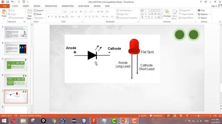Collapse the ribbon with the arrow

pyautogui.click(x=220, y=22)
